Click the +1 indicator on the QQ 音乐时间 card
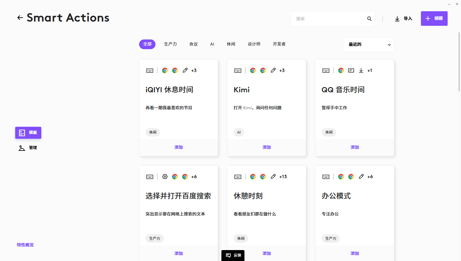 [370, 70]
